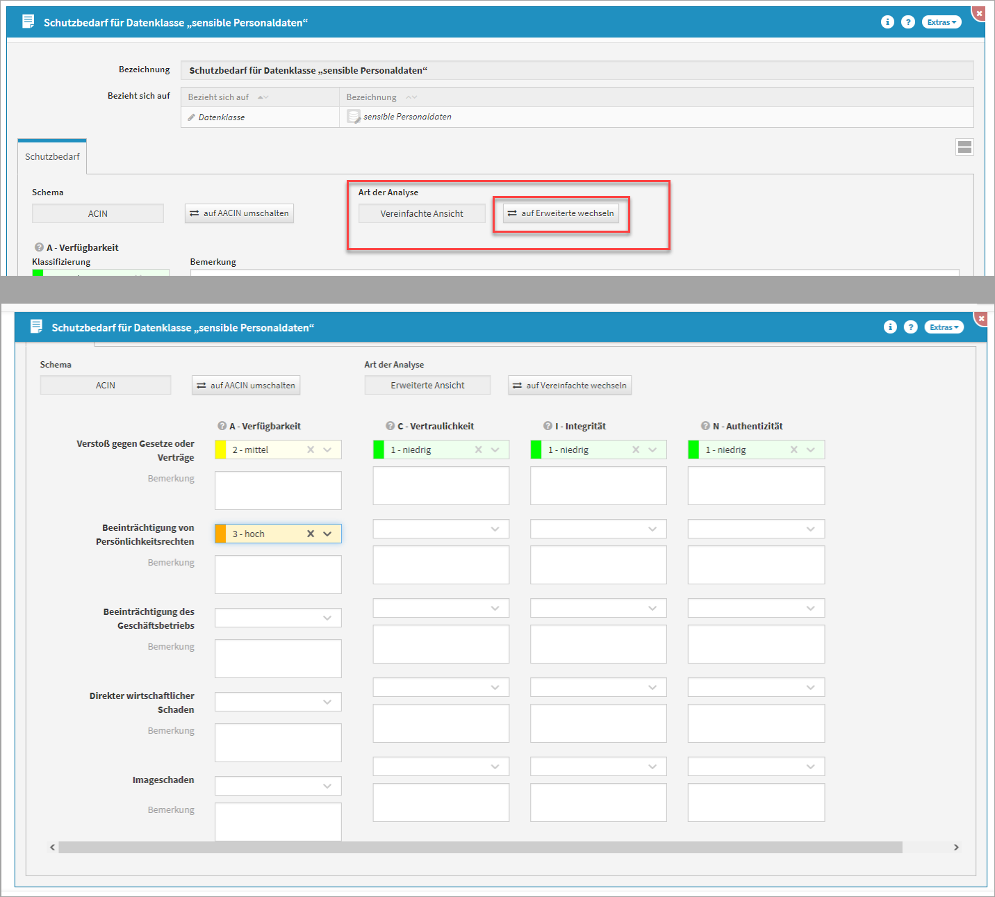Click help icon next to I - Integrität
The image size is (995, 897).
point(548,426)
